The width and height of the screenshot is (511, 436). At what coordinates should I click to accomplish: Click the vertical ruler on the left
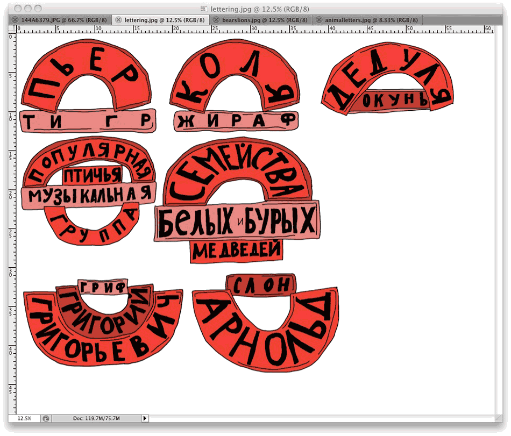point(12,215)
